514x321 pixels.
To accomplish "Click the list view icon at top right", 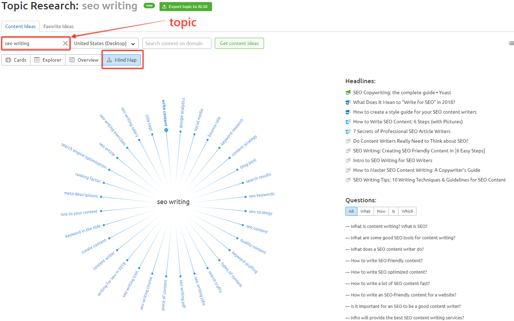I will 511,43.
